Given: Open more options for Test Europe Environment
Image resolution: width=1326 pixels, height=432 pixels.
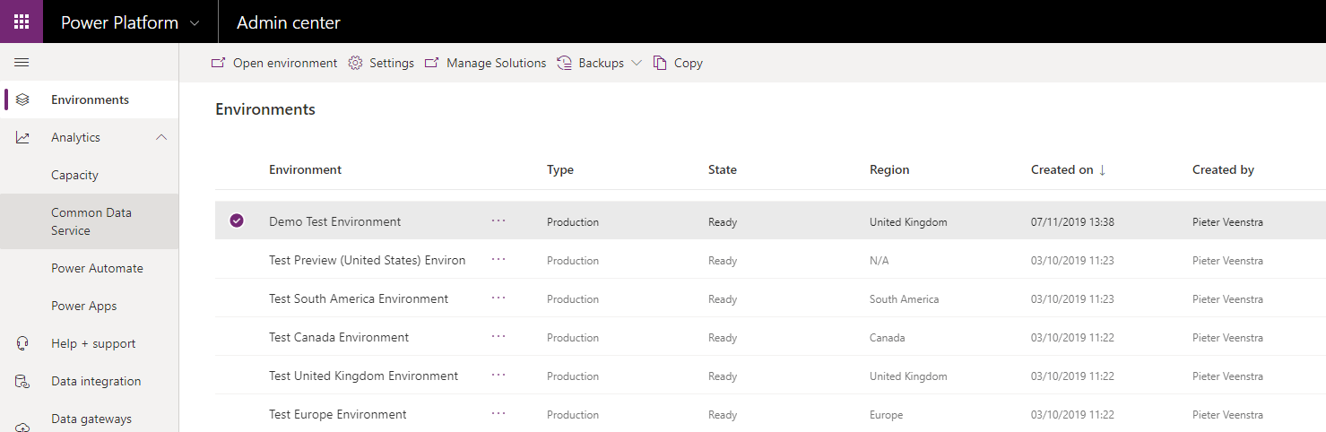Looking at the screenshot, I should coord(498,413).
